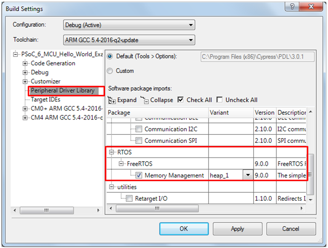Click the Expand tree icon
The height and width of the screenshot is (248, 328).
(111, 100)
